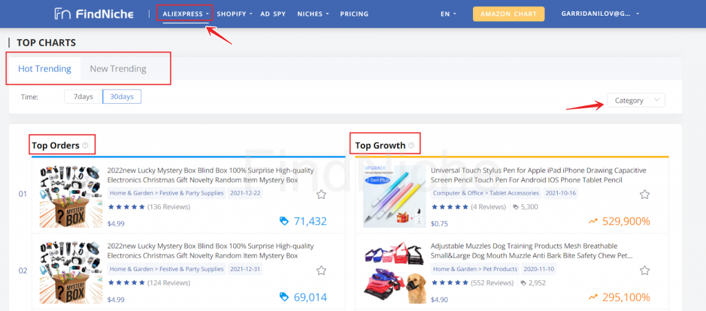706x311 pixels.
Task: Click the help icon beside Top Orders
Action: 85,145
